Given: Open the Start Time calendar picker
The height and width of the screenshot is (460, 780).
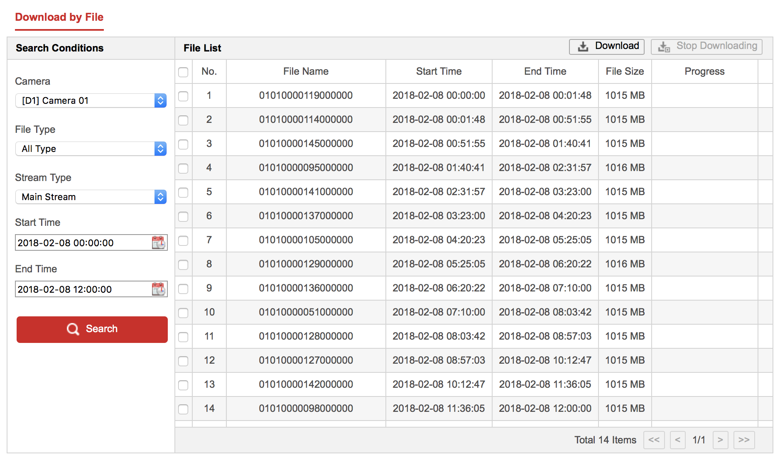Looking at the screenshot, I should click(x=159, y=242).
